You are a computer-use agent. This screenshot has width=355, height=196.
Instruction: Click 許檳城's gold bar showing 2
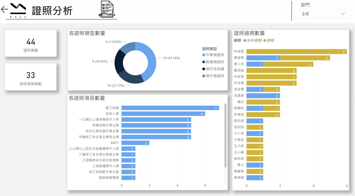[263, 115]
